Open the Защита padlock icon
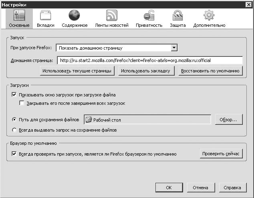This screenshot has height=198, width=254. 177,16
